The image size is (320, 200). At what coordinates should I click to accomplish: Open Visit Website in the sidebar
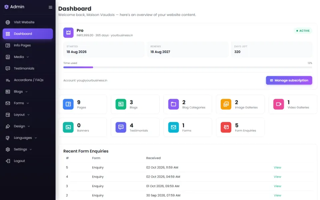[28, 22]
